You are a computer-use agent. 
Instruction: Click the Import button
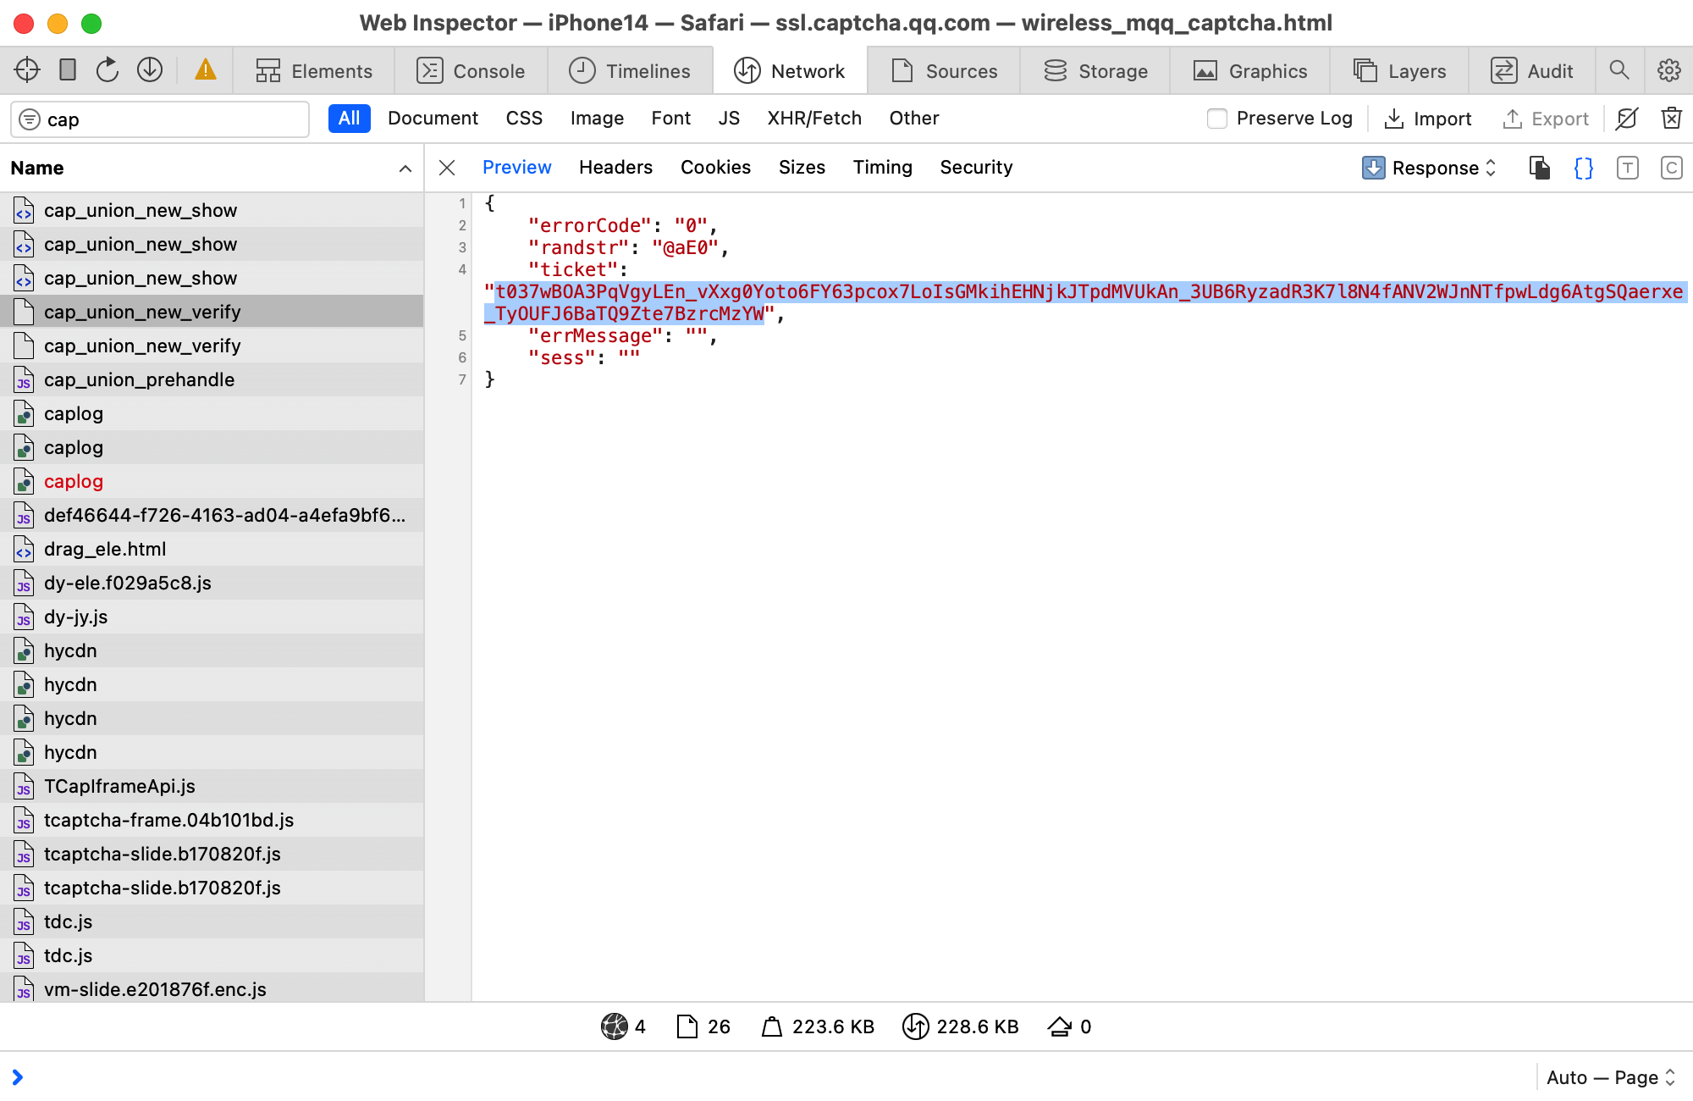(x=1428, y=119)
